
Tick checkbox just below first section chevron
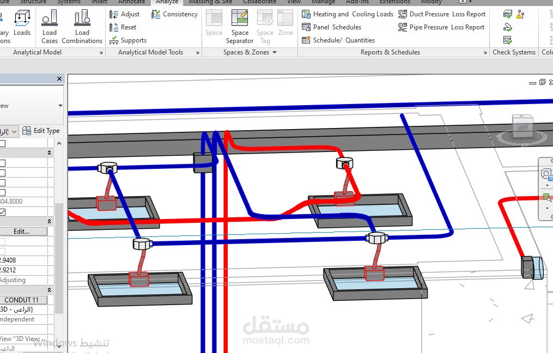[3, 163]
